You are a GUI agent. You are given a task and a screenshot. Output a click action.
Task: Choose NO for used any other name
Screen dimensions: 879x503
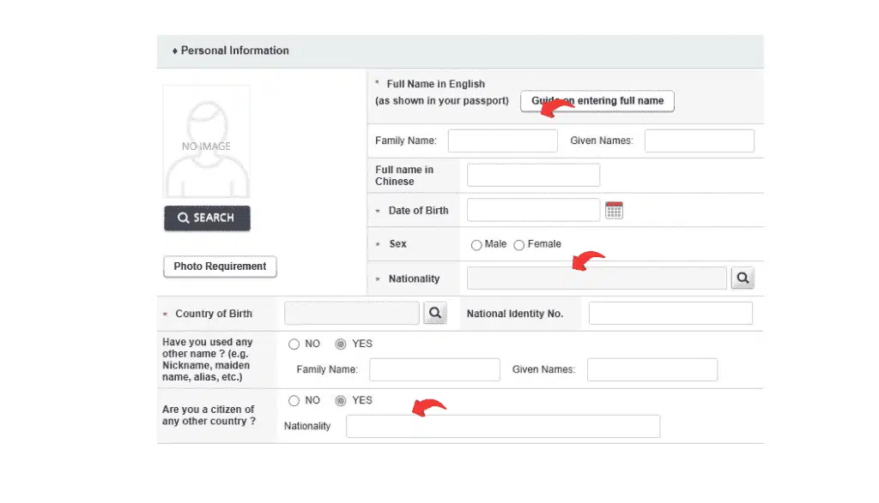[x=294, y=344]
